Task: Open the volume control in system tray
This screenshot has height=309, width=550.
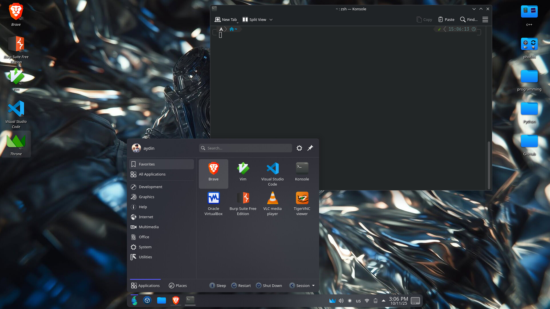Action: [x=341, y=301]
